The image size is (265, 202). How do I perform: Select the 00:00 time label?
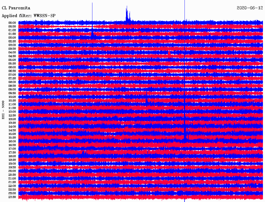tap(12, 23)
